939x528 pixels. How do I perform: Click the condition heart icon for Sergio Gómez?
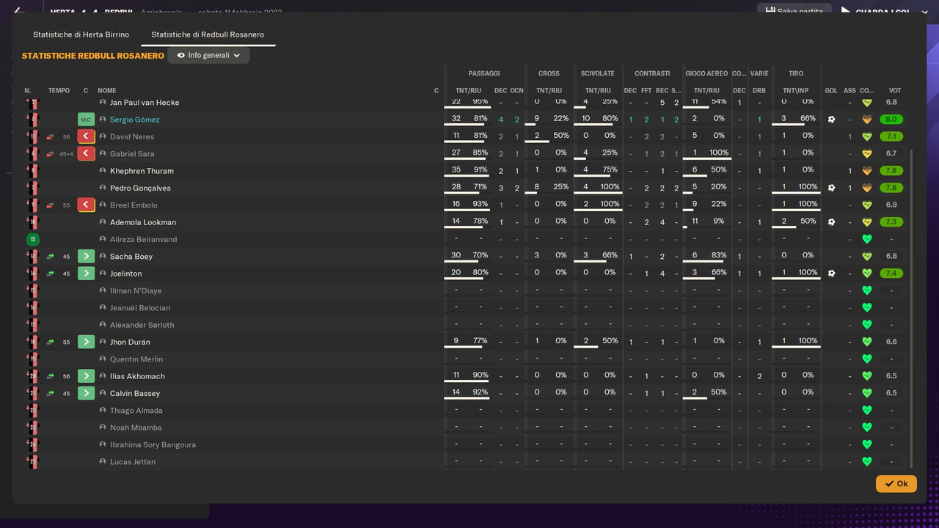[867, 120]
